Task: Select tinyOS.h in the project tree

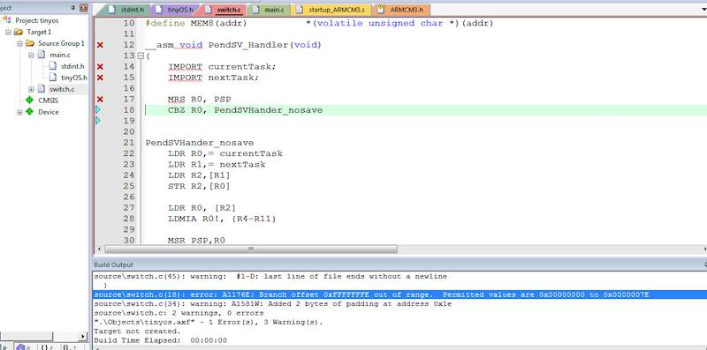Action: [x=74, y=78]
